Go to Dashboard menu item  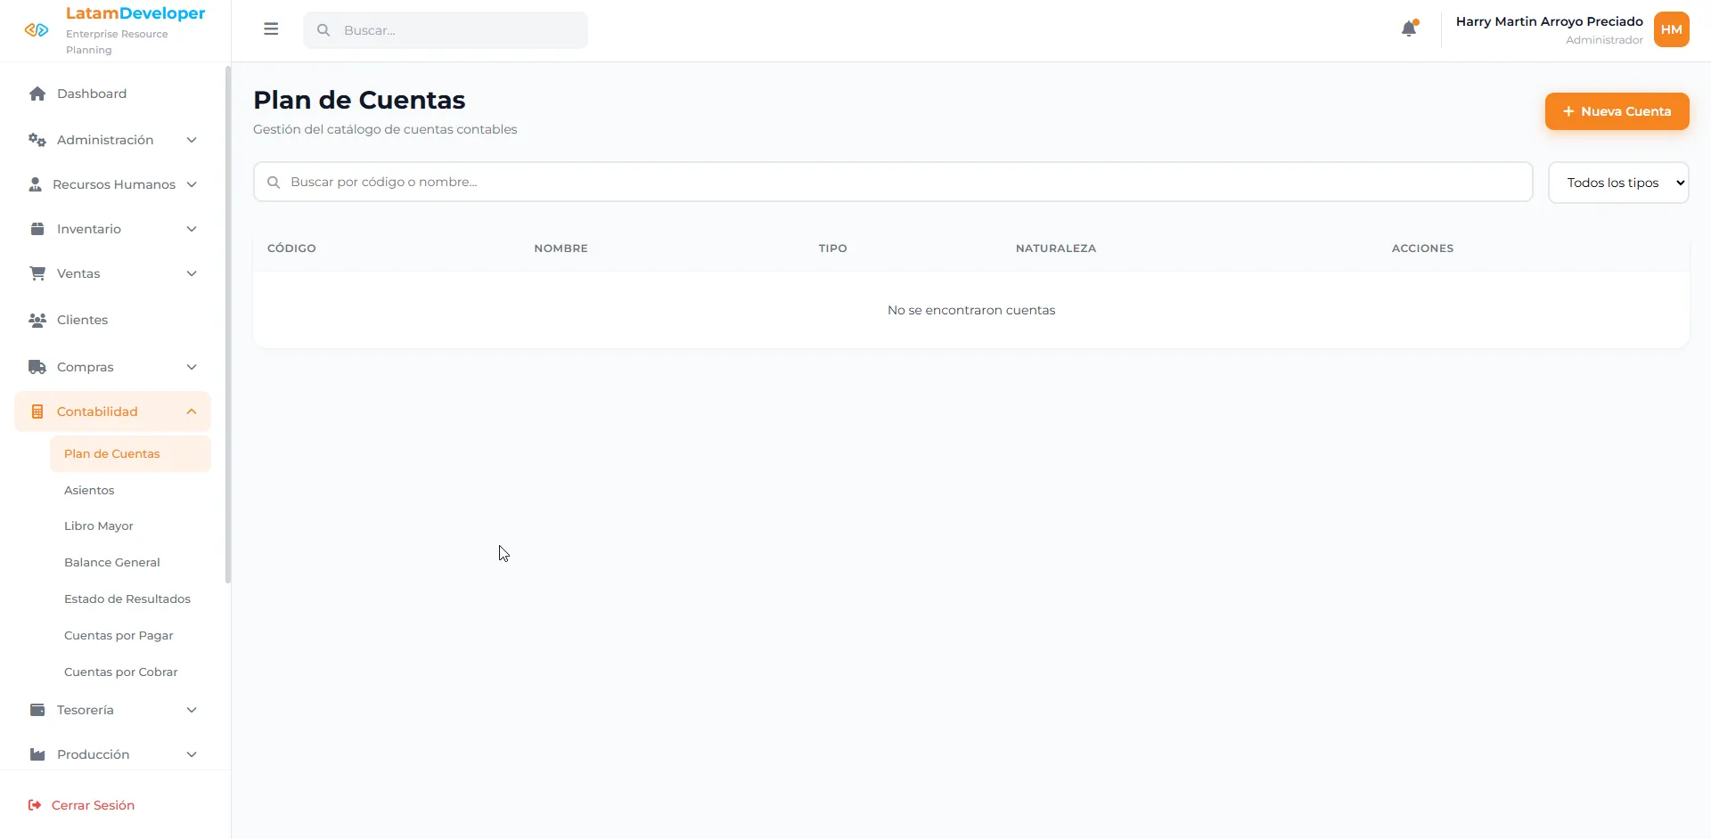112,94
